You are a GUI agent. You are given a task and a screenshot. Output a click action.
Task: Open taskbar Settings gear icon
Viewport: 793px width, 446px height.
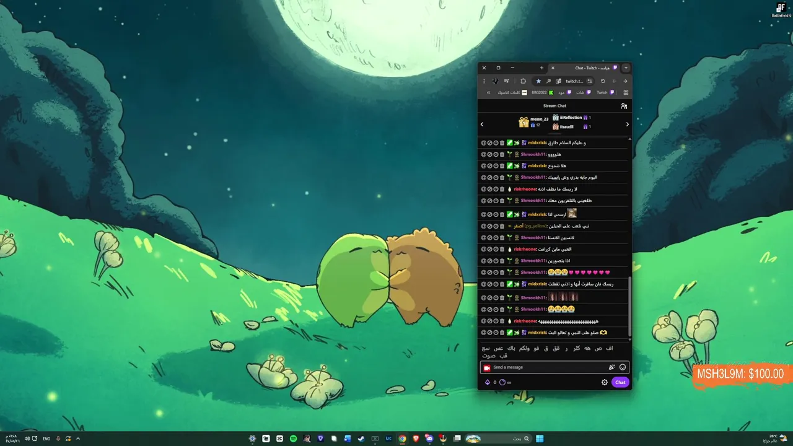point(252,439)
